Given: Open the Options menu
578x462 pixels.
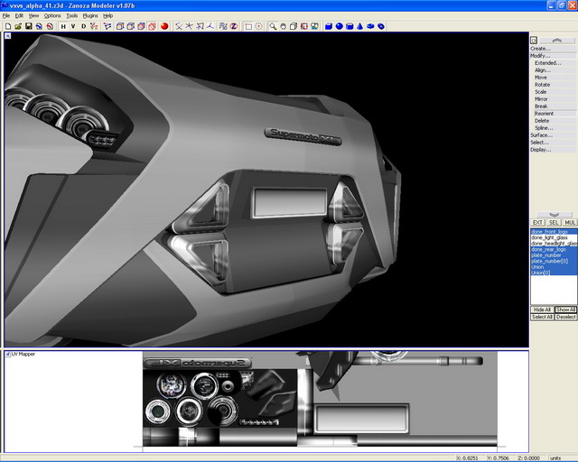Looking at the screenshot, I should pos(52,15).
